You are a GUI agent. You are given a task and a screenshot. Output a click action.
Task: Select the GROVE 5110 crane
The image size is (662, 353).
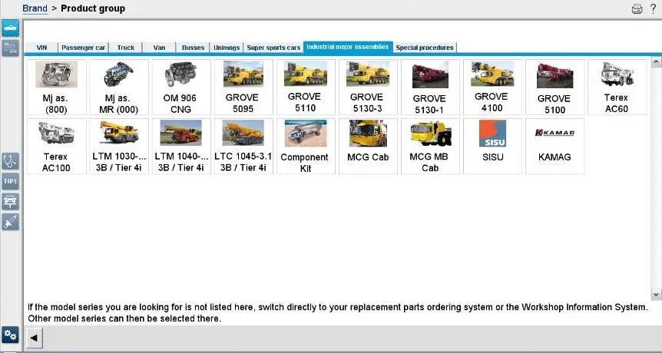[x=306, y=87]
